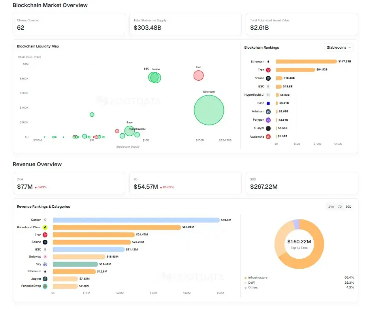This screenshot has height=309, width=369.
Task: Click the Robinhood Chain revenue bar
Action: [117, 227]
